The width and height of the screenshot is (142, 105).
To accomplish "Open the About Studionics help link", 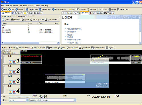I will 74,29.
